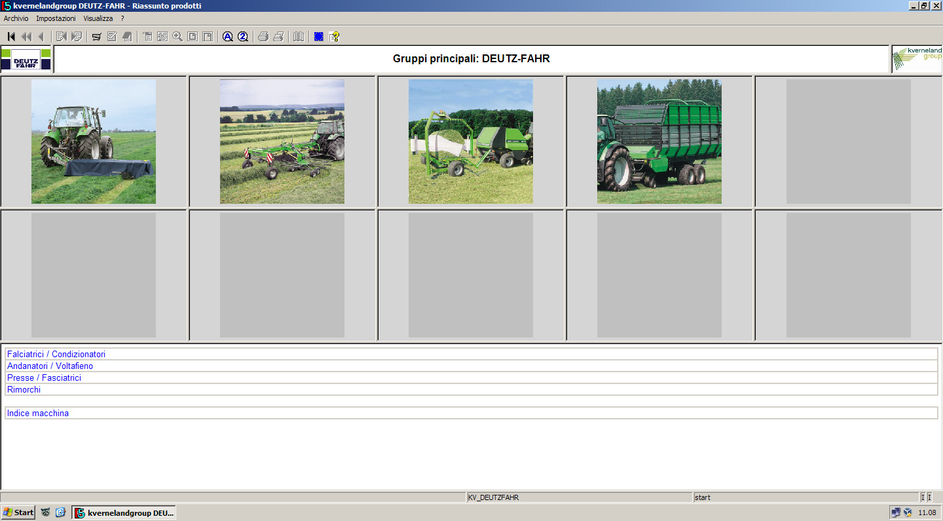Click the double-left rewind arrow icon

26,37
